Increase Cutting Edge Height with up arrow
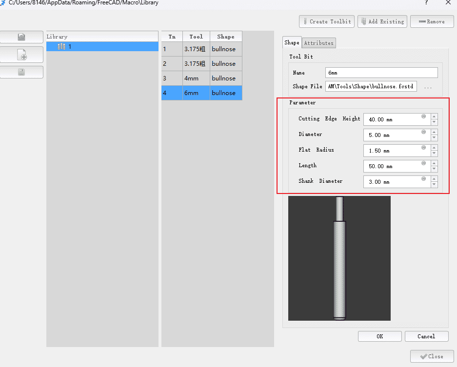This screenshot has height=367, width=457. [x=434, y=116]
